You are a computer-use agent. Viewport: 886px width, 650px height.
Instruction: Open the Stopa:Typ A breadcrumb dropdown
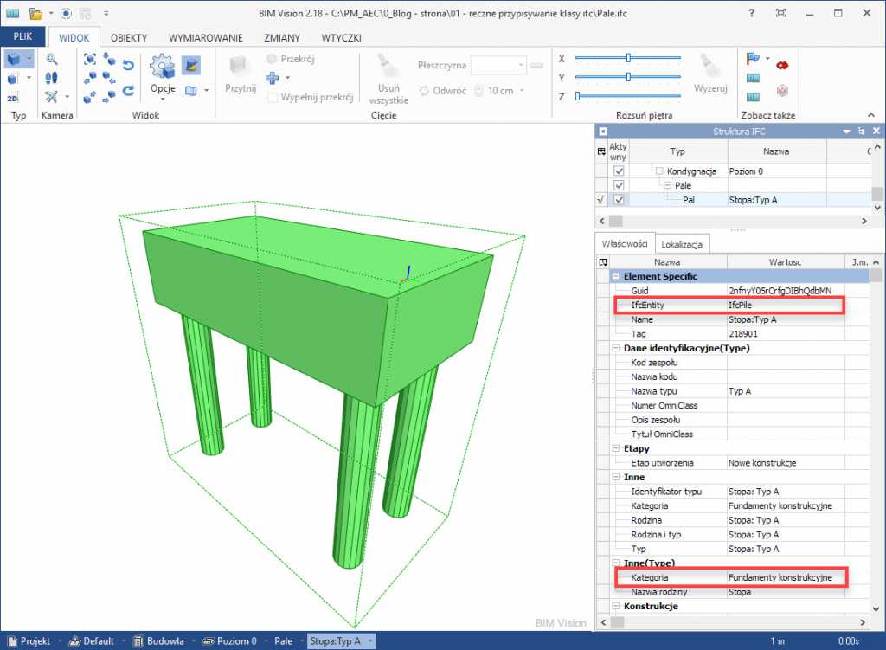coord(370,641)
